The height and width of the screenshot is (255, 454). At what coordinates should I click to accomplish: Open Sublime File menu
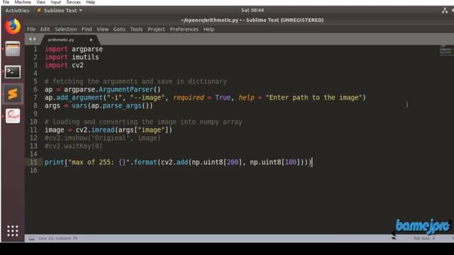click(31, 29)
